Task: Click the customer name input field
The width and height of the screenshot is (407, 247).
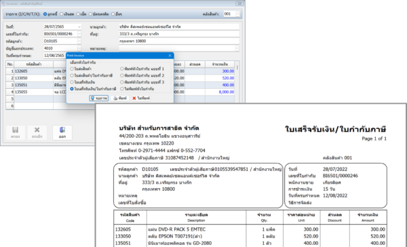Action: (179, 26)
